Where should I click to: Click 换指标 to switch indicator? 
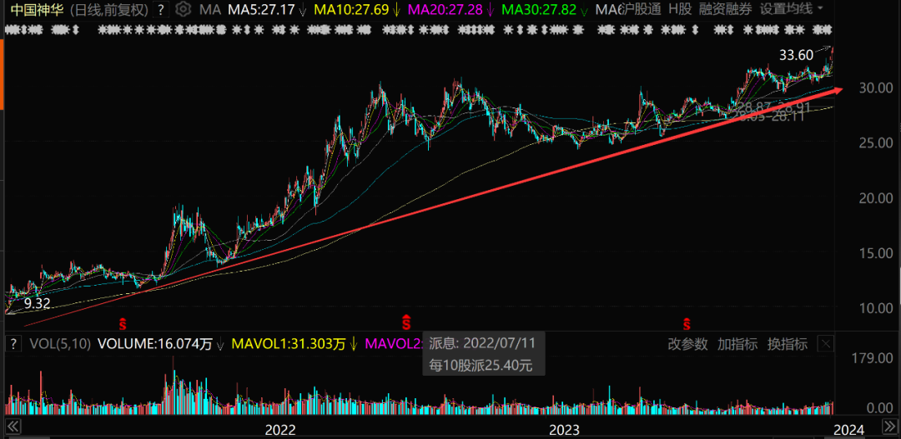[788, 344]
